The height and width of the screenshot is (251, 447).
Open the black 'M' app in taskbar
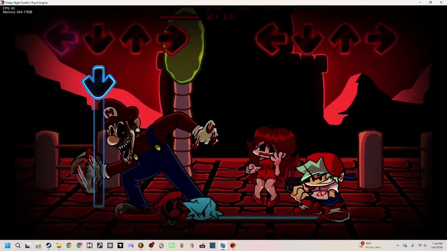click(x=89, y=245)
